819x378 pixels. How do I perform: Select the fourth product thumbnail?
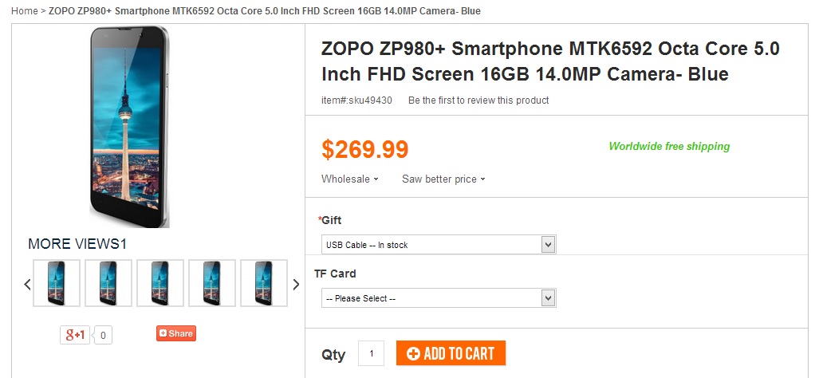pos(212,283)
